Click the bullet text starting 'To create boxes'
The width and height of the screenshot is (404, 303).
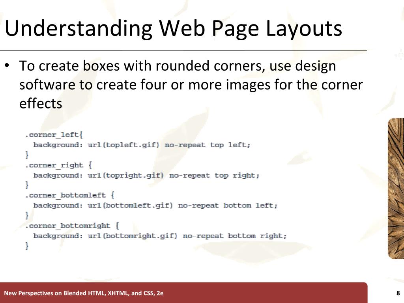coord(191,84)
